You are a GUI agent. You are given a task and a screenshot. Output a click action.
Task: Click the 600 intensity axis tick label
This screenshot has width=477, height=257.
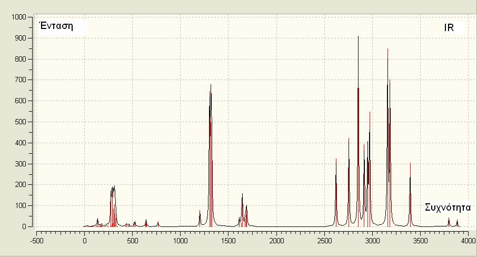[x=21, y=101]
